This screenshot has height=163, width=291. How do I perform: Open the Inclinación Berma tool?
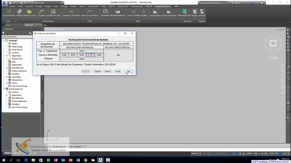169,13
